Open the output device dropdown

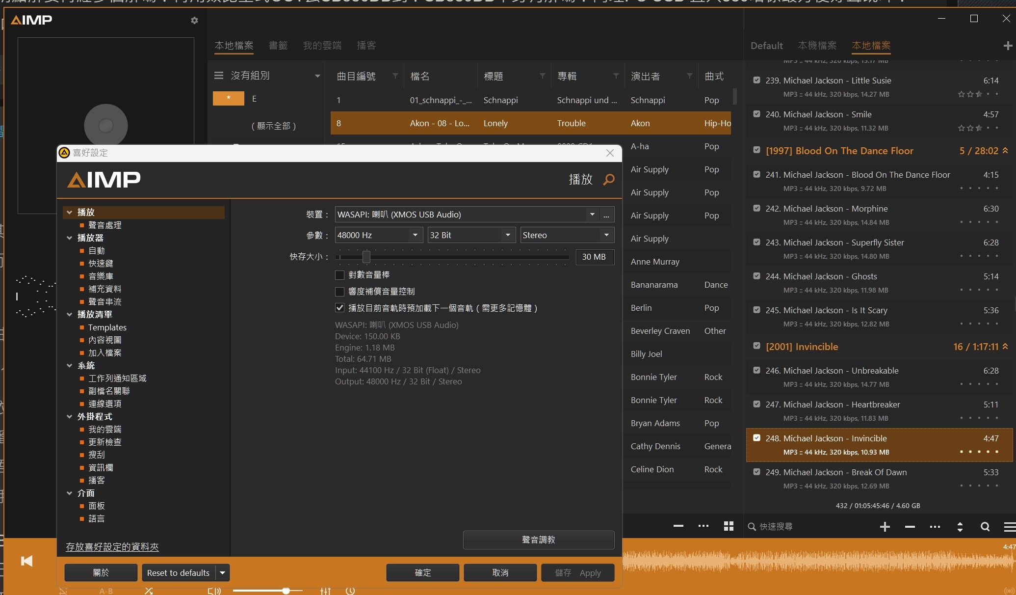(592, 215)
